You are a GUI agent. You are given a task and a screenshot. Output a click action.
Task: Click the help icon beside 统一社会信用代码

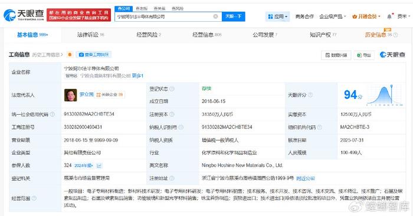(x=53, y=114)
